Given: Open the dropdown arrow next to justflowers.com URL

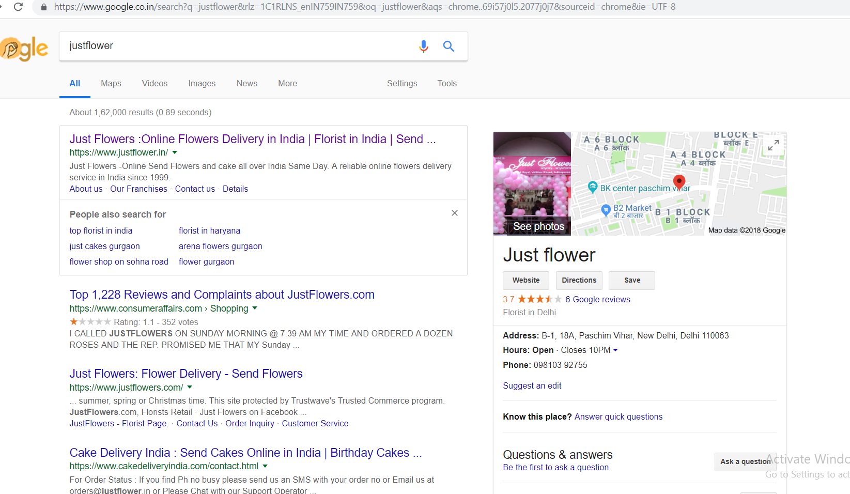Looking at the screenshot, I should [x=190, y=387].
